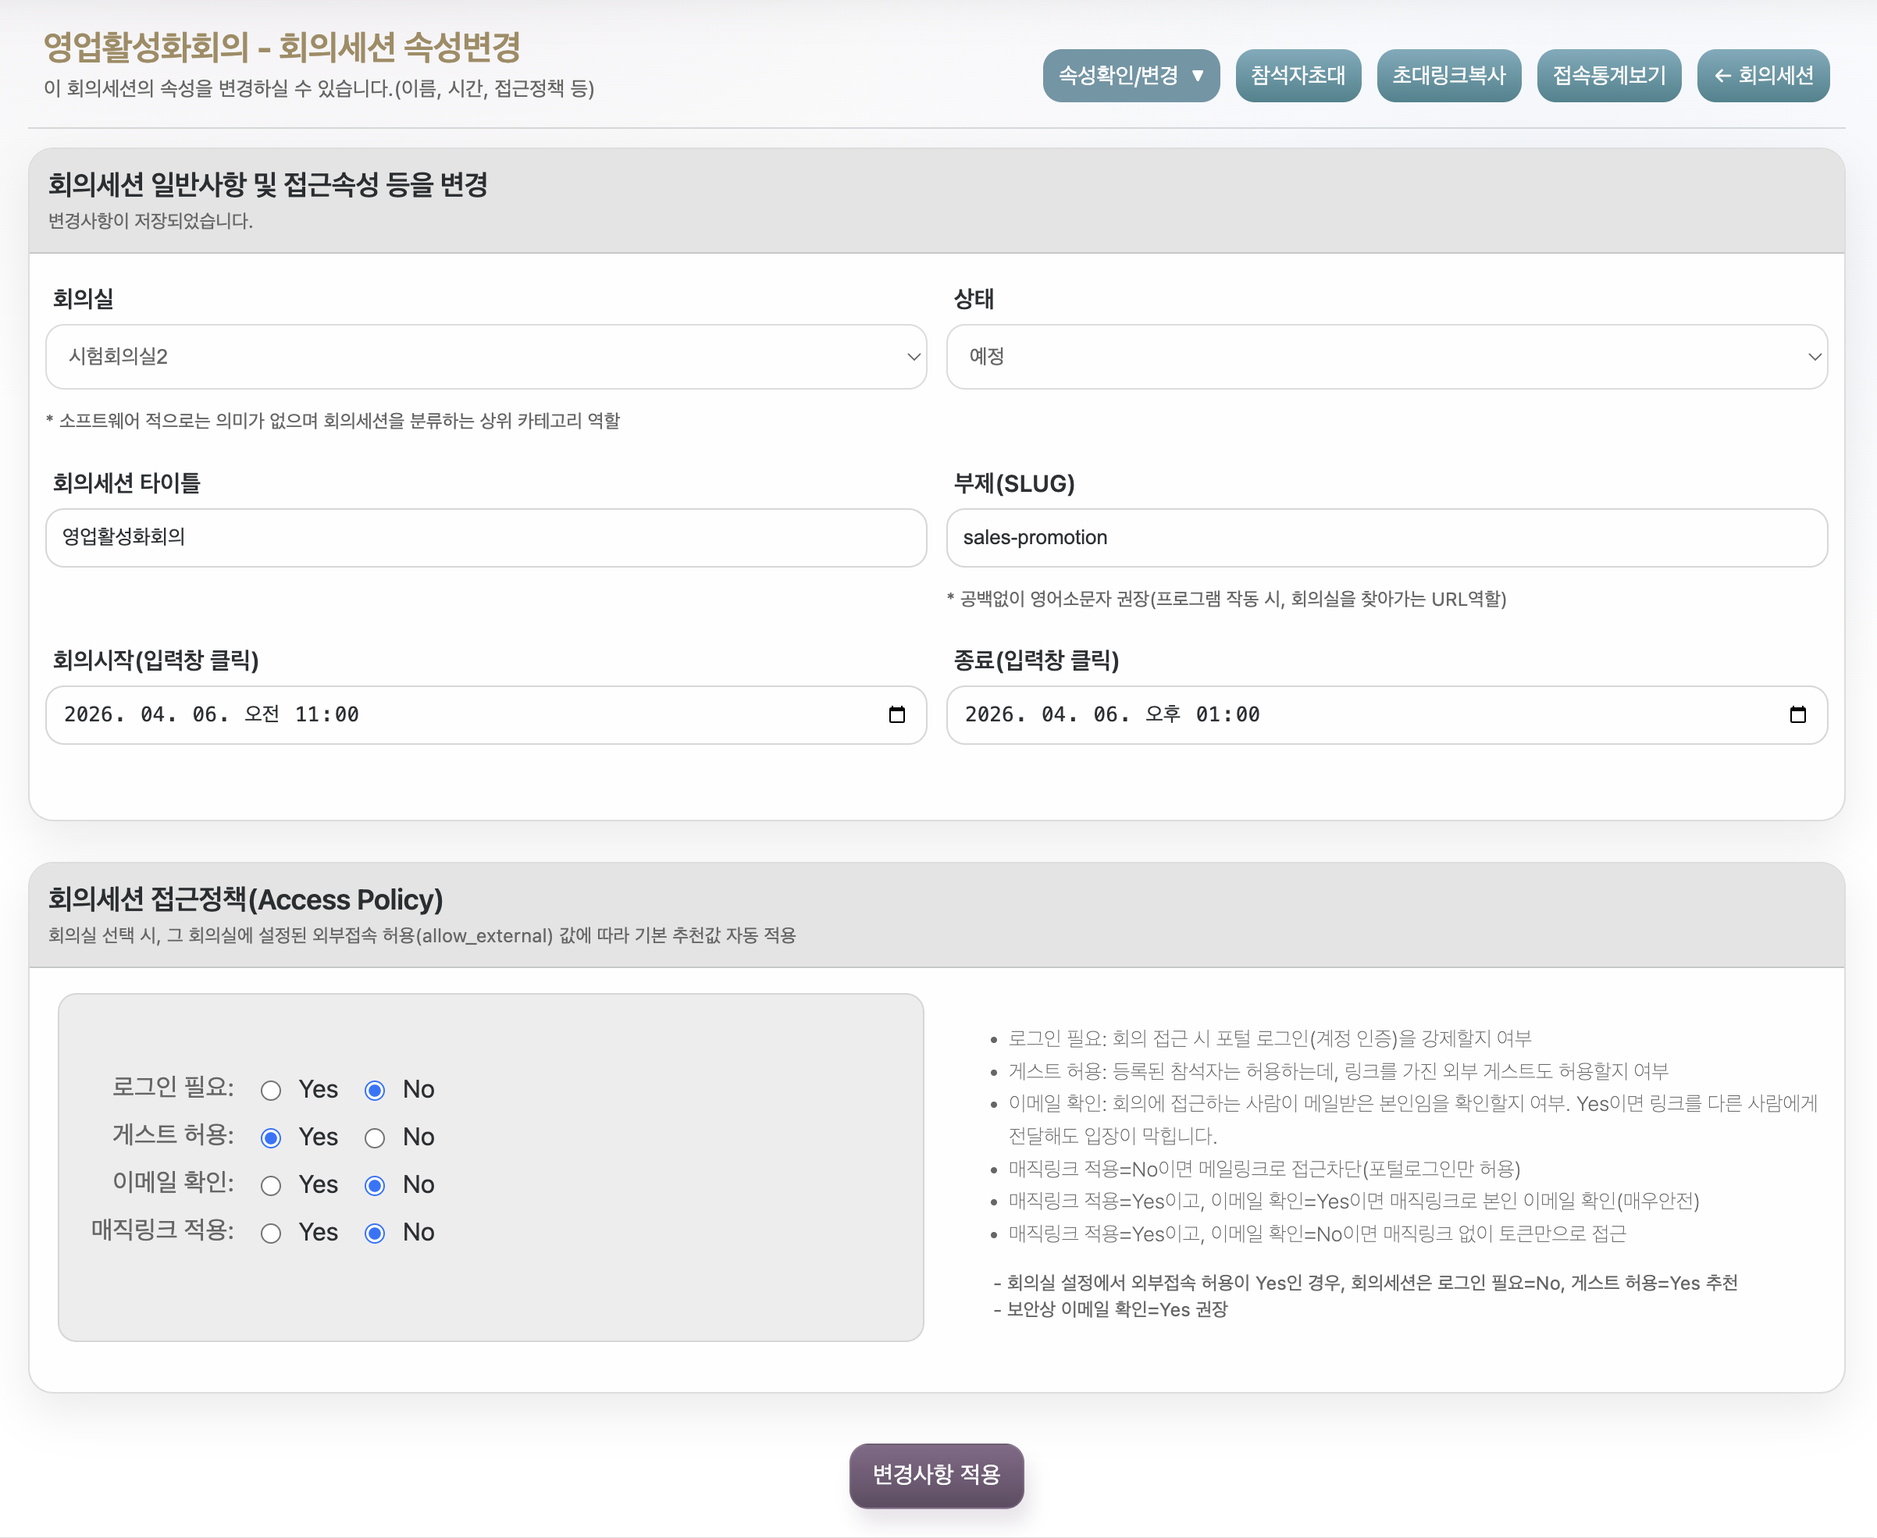The image size is (1877, 1538).
Task: Select Yes for 로그인 필요
Action: tap(271, 1091)
